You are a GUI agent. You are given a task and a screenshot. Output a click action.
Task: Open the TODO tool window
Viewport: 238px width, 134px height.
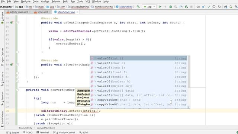coord(28,133)
